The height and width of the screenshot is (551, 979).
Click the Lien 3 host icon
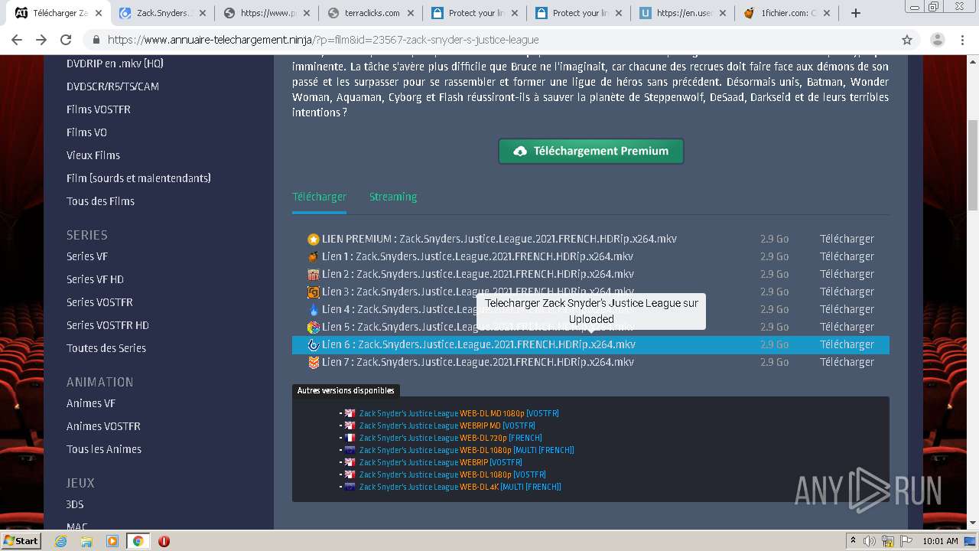point(314,292)
